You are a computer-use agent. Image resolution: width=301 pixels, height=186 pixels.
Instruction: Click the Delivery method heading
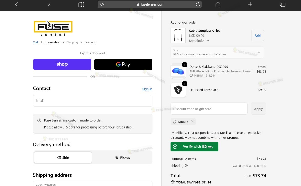click(x=52, y=144)
